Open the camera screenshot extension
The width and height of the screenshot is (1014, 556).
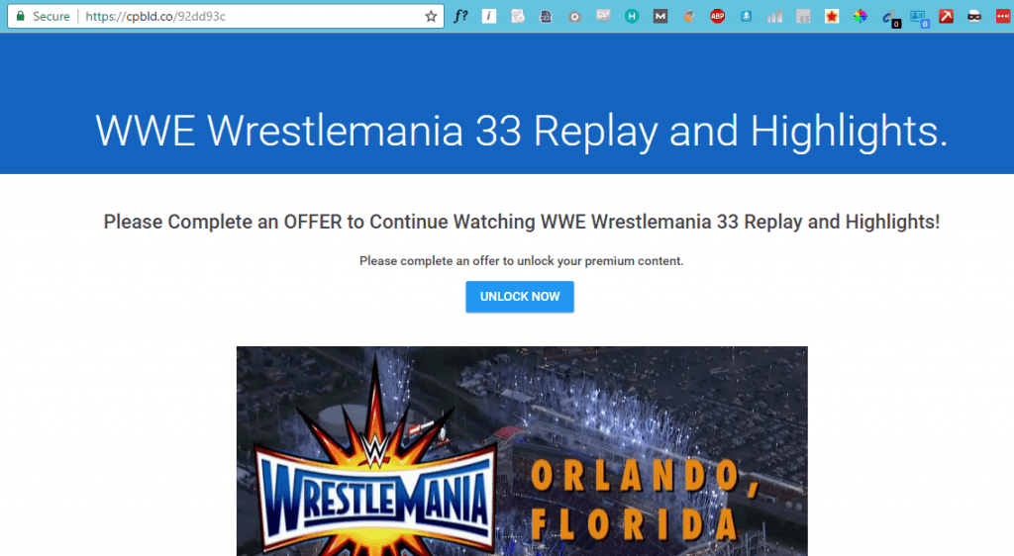tap(574, 17)
